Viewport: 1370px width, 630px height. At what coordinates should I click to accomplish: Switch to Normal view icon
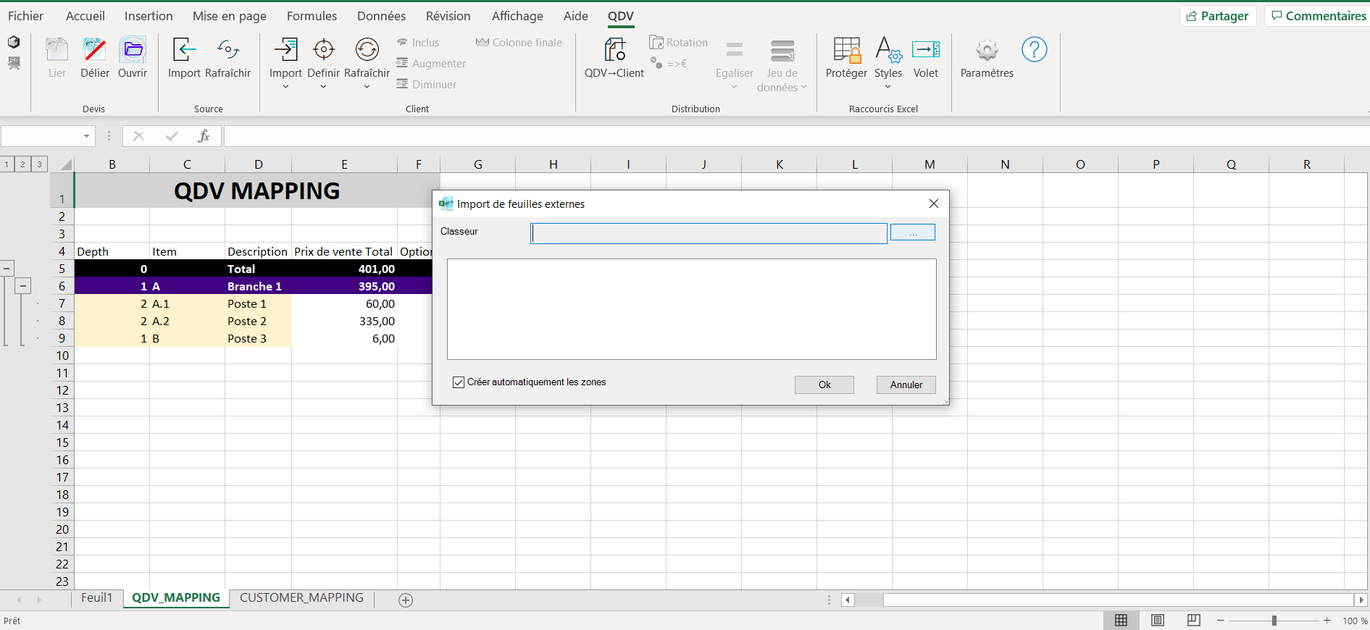tap(1121, 621)
